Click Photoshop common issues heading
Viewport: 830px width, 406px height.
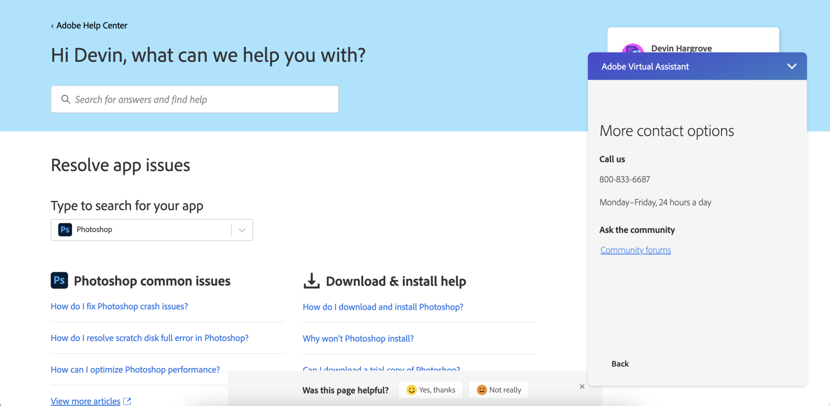tap(152, 281)
